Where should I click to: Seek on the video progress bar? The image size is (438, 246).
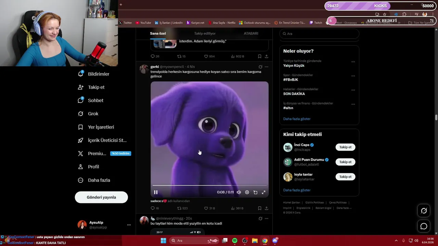pos(209,186)
